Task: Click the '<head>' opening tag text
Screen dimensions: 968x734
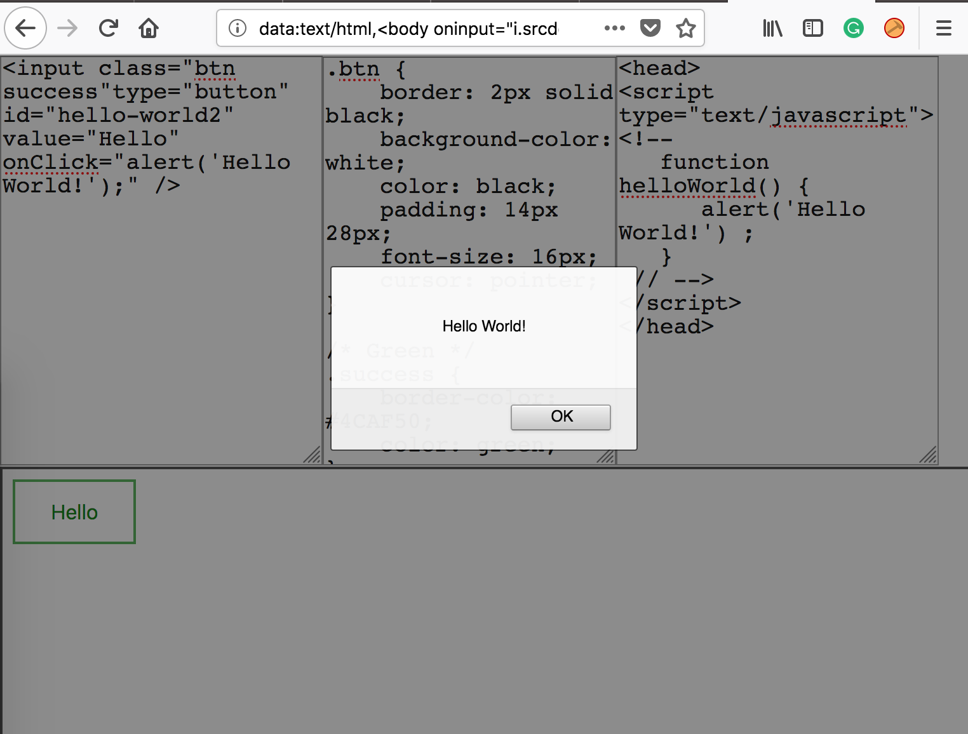Action: click(659, 68)
